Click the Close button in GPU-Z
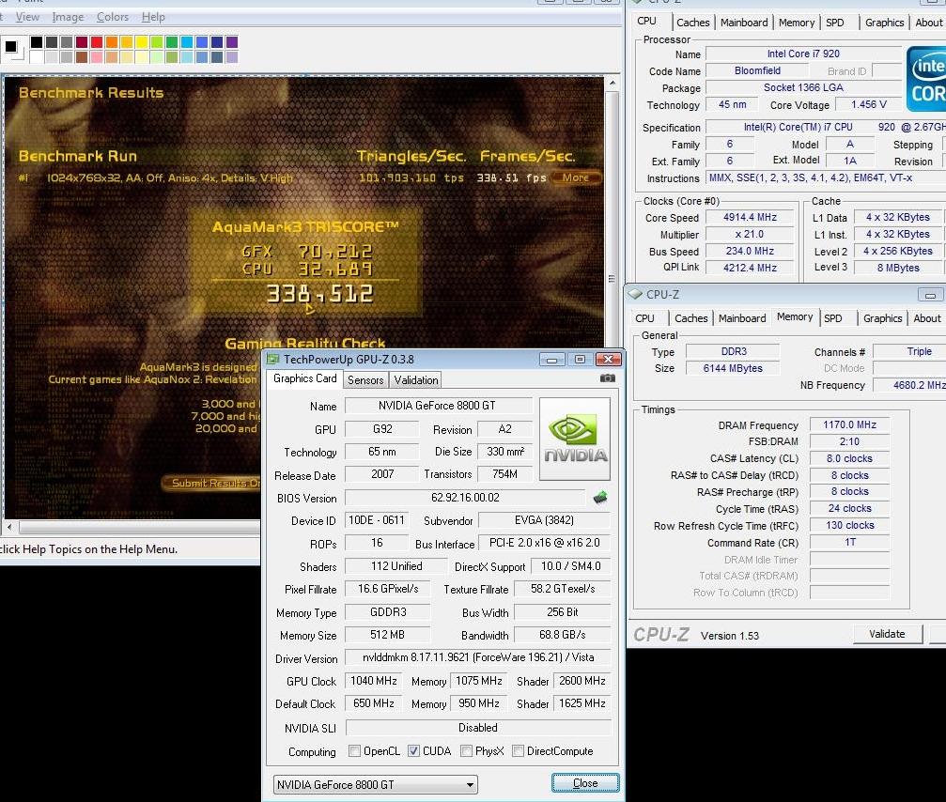This screenshot has width=946, height=802. [x=585, y=782]
